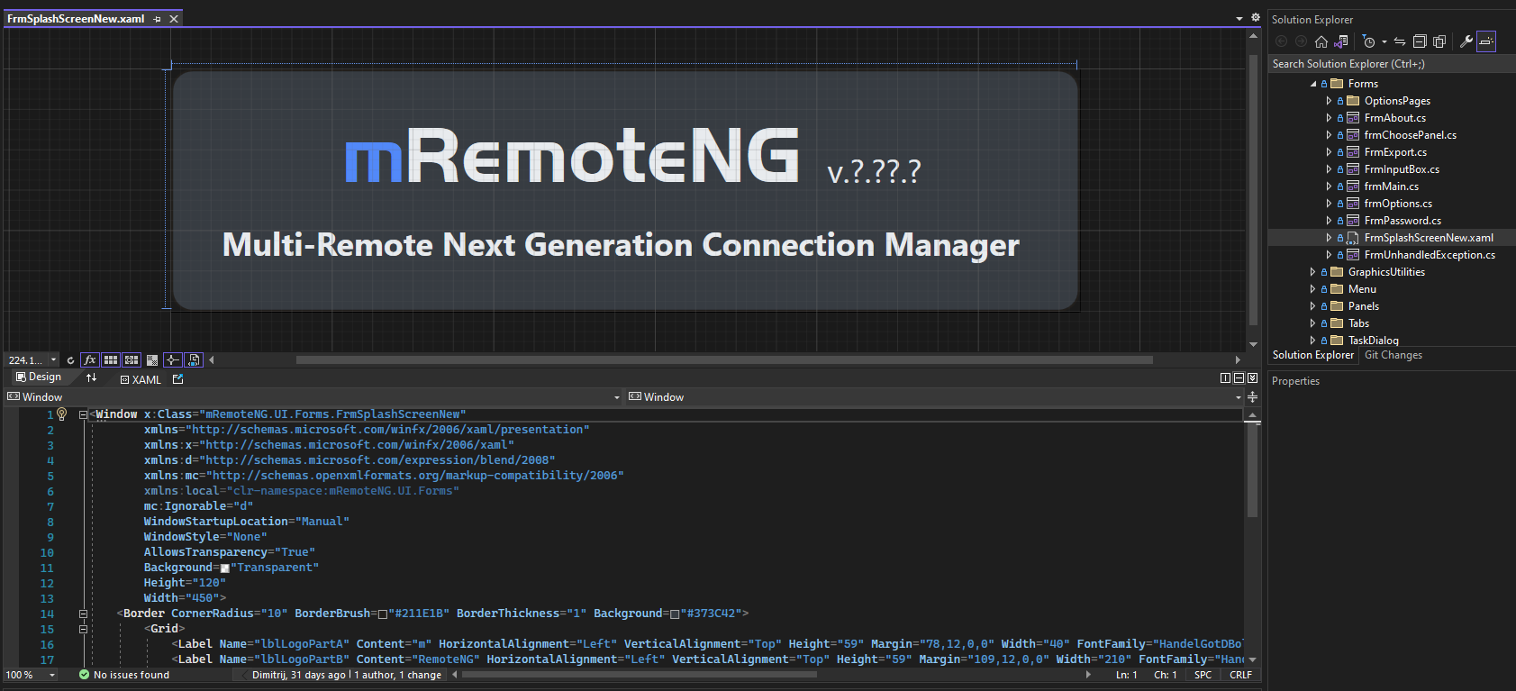1516x691 pixels.
Task: Click the designer refresh icon beside zoom
Action: [70, 360]
